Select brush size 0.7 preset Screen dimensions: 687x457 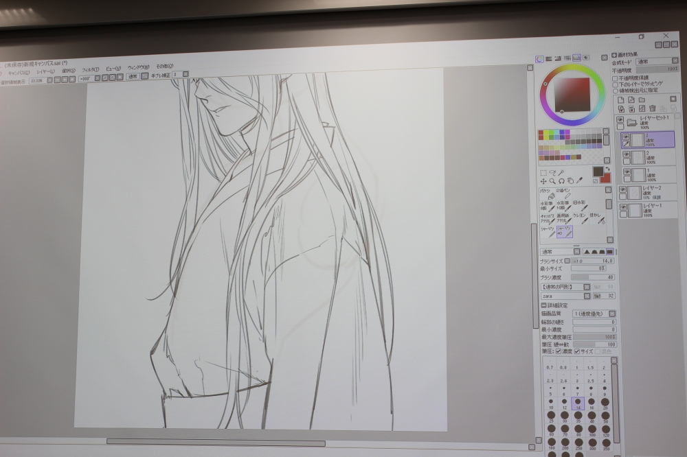point(550,364)
